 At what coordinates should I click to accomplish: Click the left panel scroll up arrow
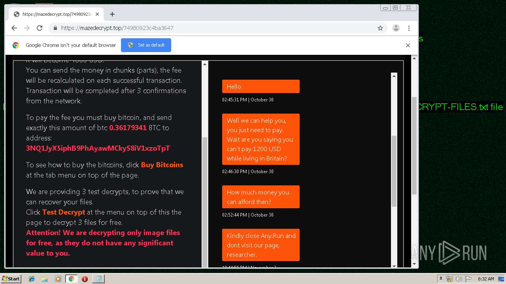[x=205, y=64]
